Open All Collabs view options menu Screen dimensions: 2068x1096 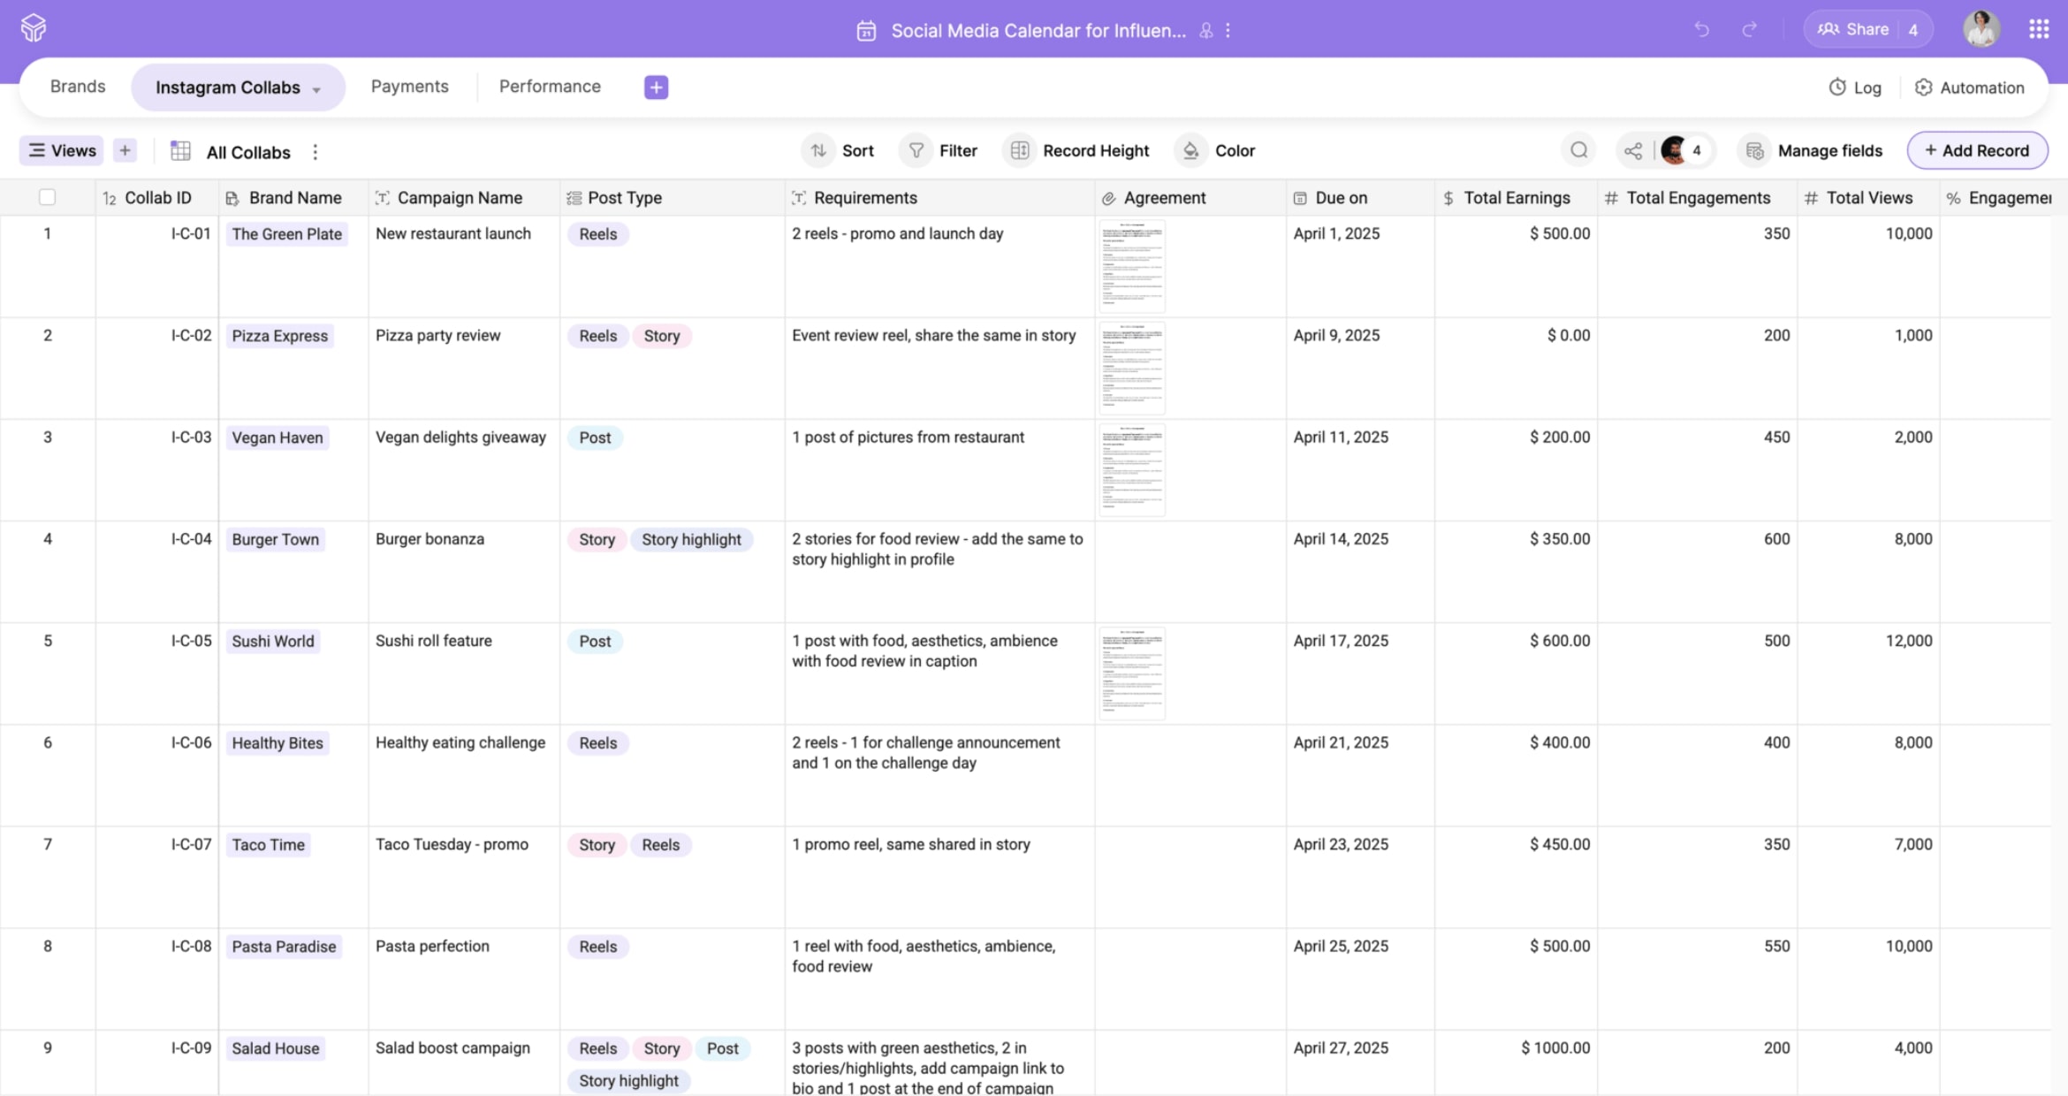[x=316, y=152]
